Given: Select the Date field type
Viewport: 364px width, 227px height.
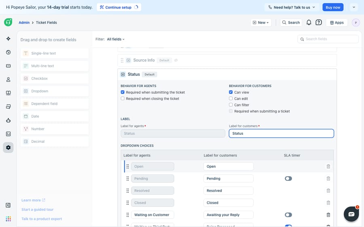Looking at the screenshot, I should [55, 117].
